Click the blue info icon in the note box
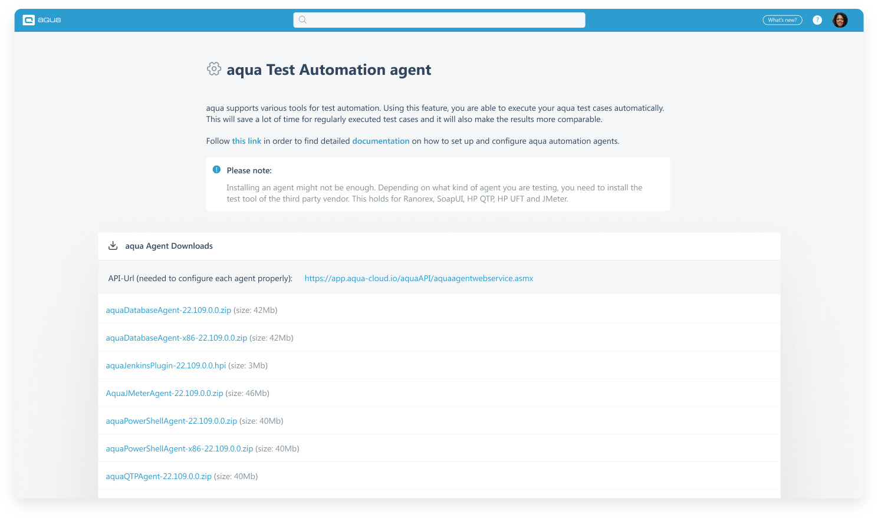 click(x=216, y=169)
